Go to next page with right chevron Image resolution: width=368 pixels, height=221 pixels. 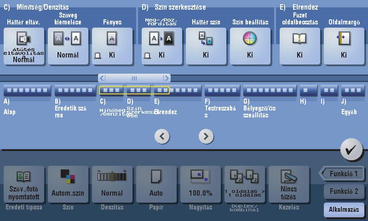(x=206, y=136)
